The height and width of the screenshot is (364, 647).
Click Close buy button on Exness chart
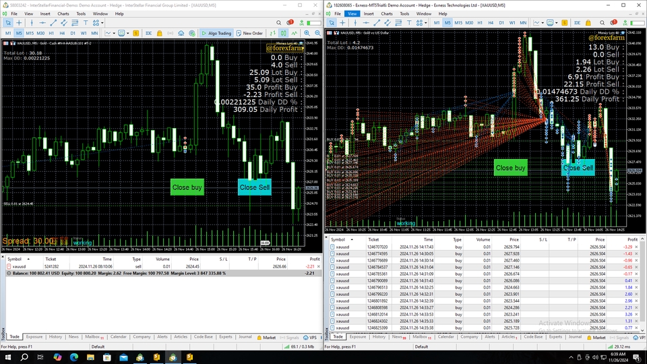point(510,168)
